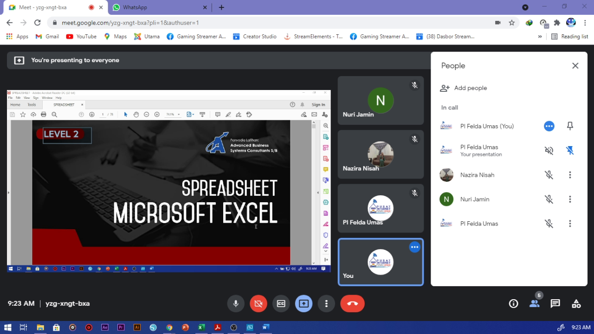594x334 pixels.
Task: Click the show everyone people icon
Action: pos(534,303)
